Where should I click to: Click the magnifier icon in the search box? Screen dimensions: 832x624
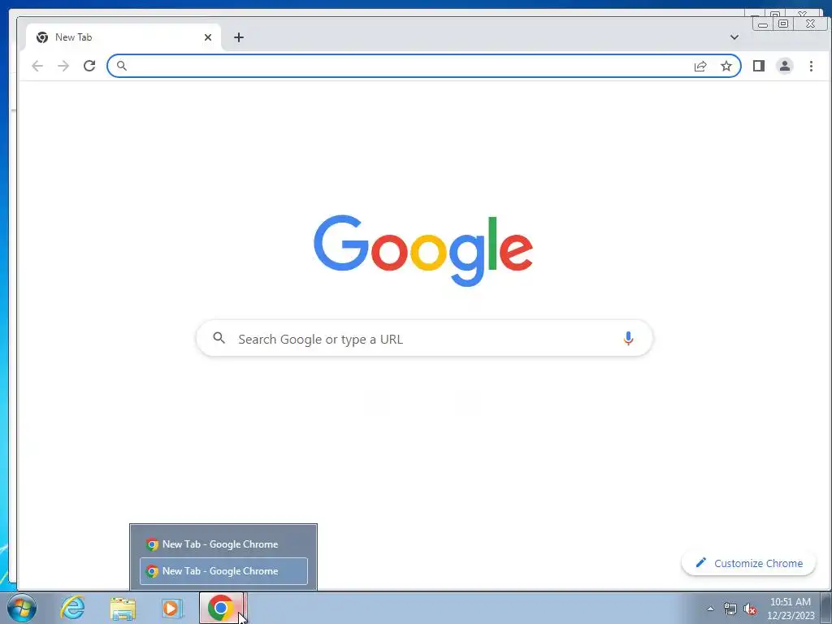coord(219,337)
